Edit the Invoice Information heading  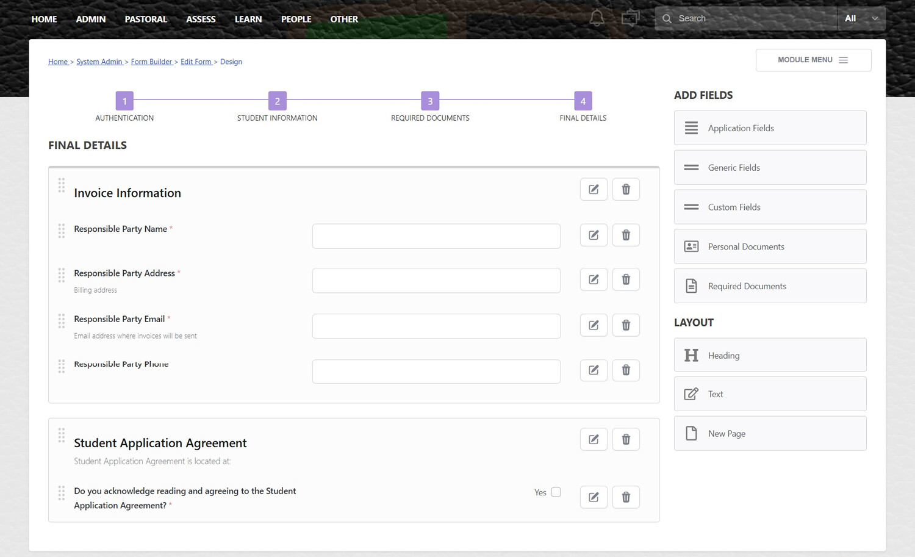[x=594, y=189]
